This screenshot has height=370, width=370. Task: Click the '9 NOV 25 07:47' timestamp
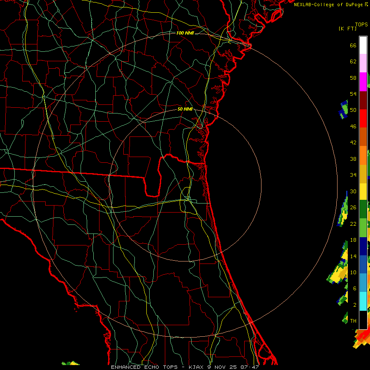[234, 367]
